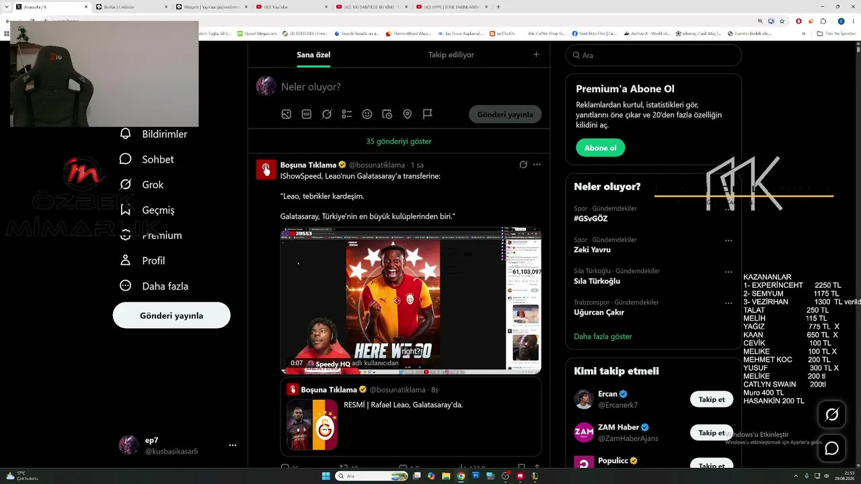The height and width of the screenshot is (484, 861).
Task: Open the clock showing 21:53
Action: pos(844,476)
